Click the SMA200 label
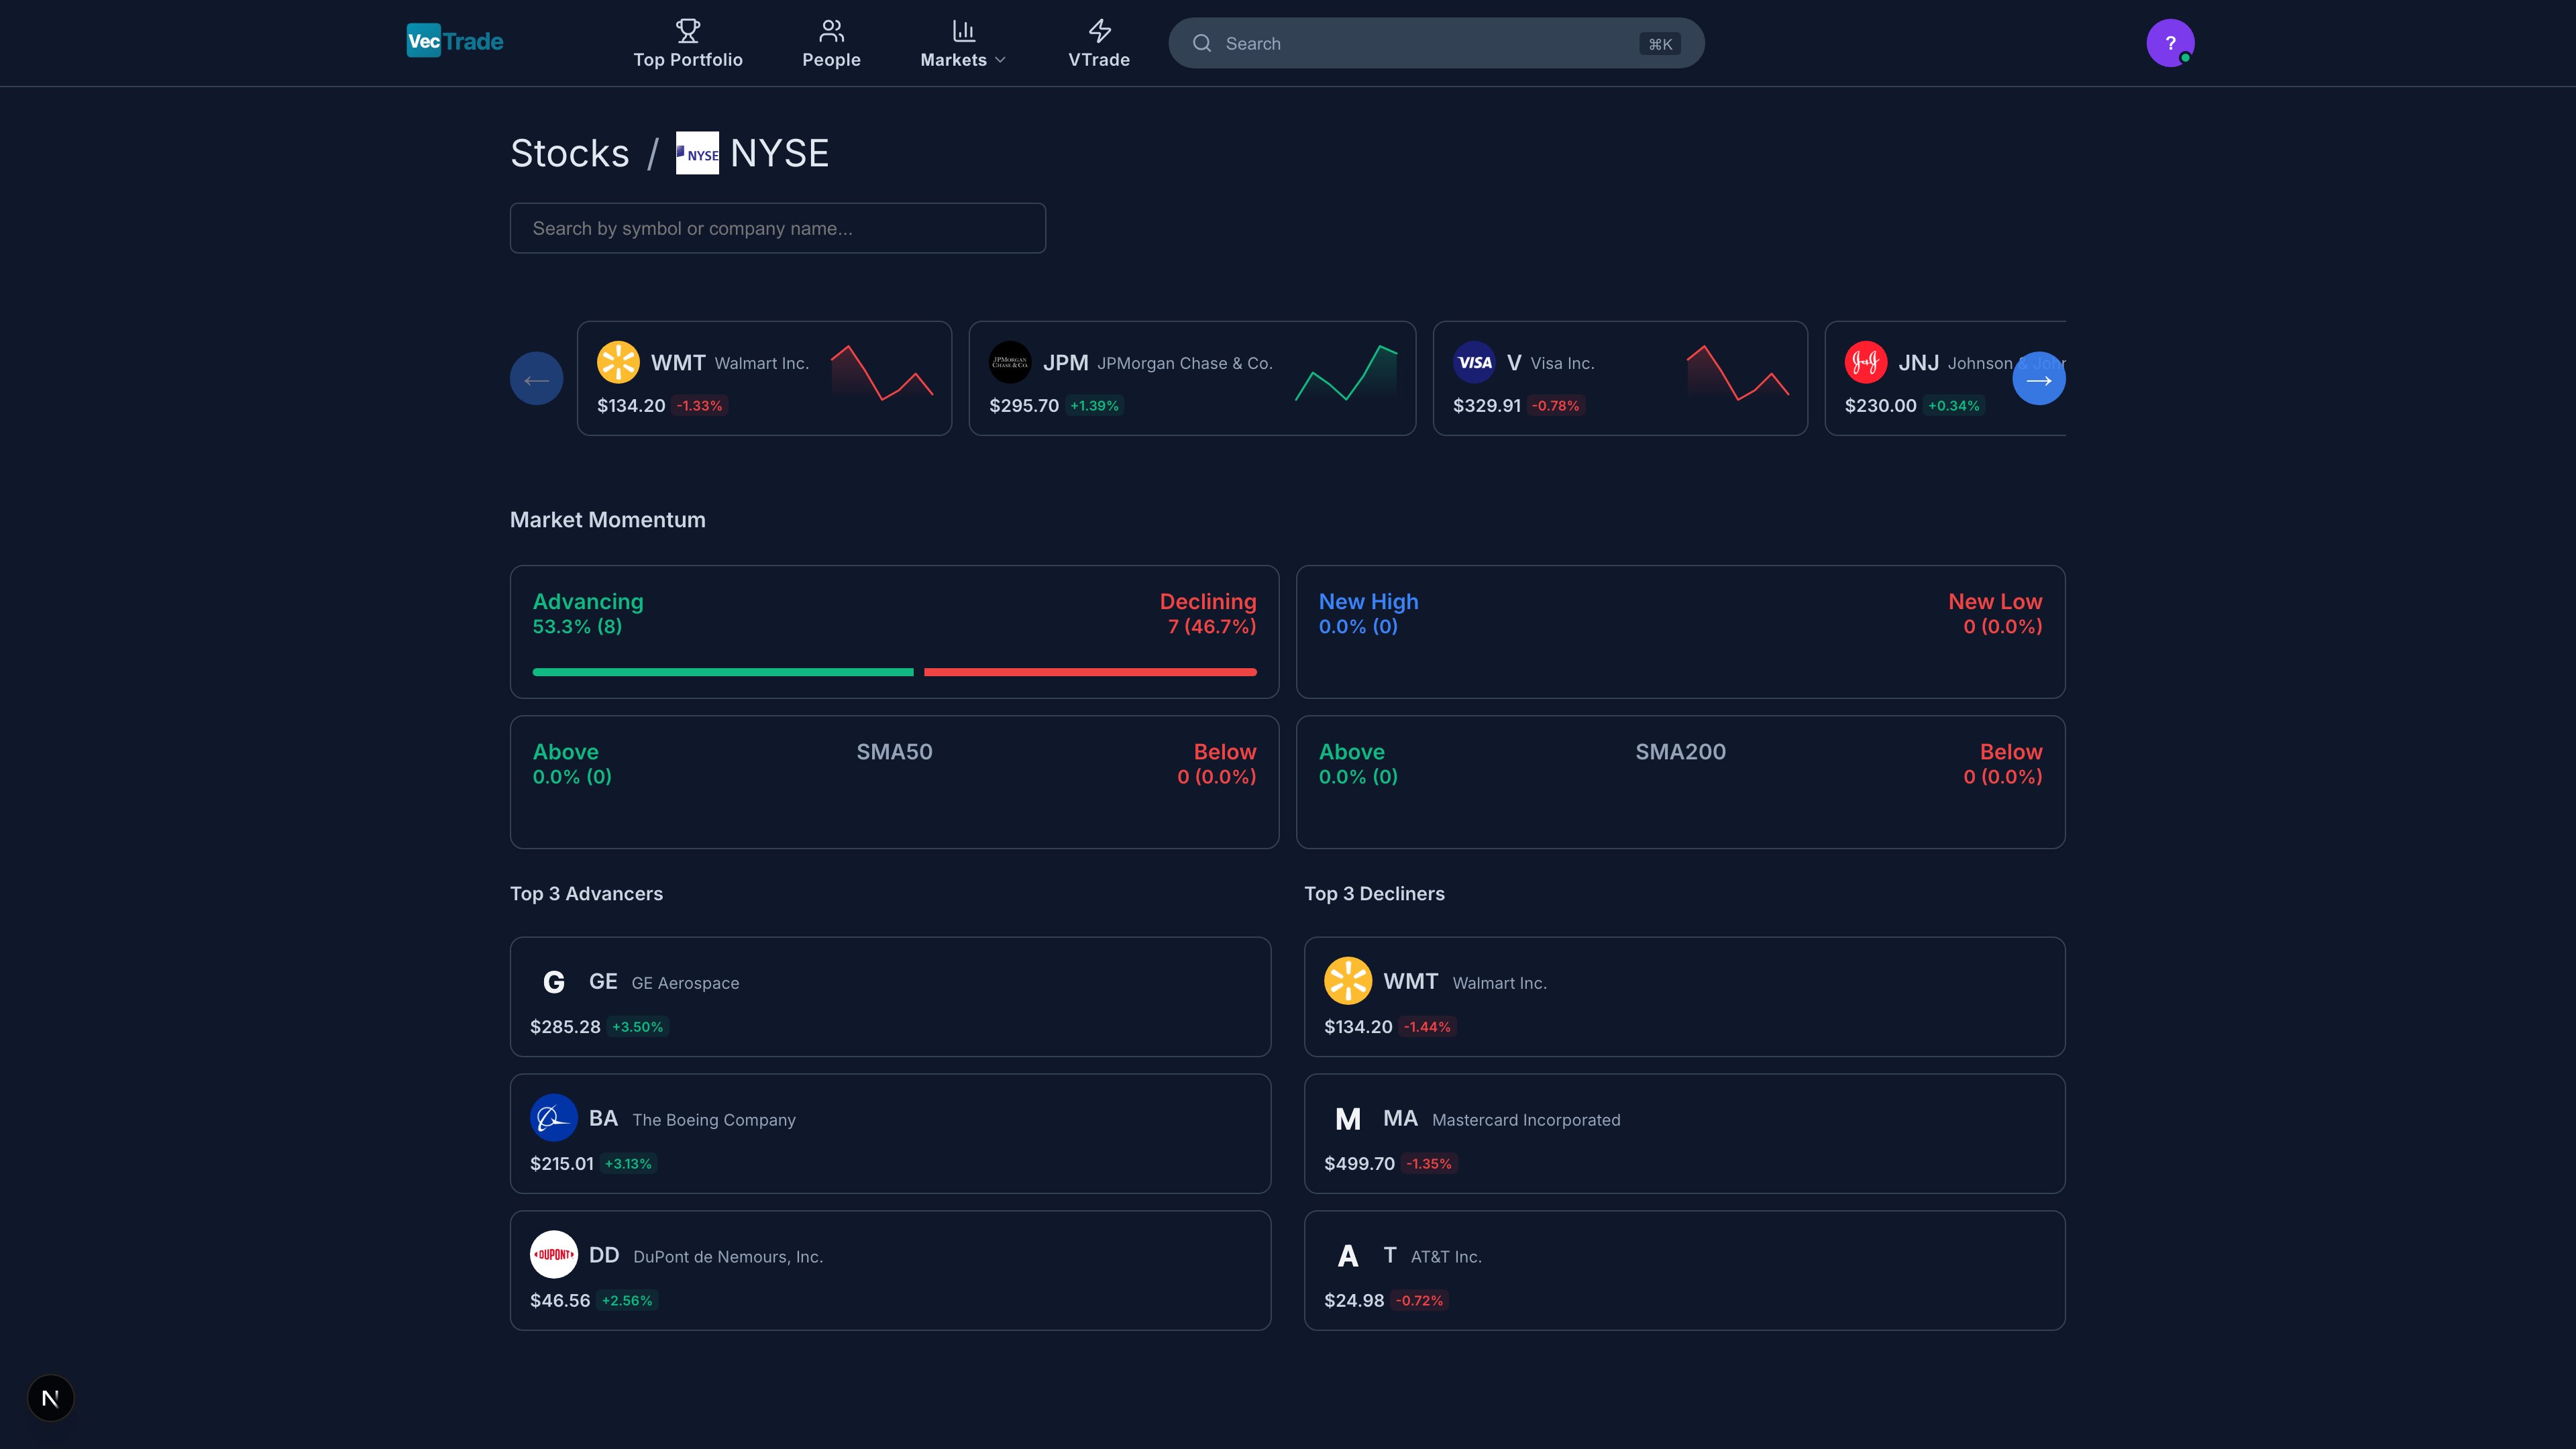The height and width of the screenshot is (1449, 2576). (1680, 752)
